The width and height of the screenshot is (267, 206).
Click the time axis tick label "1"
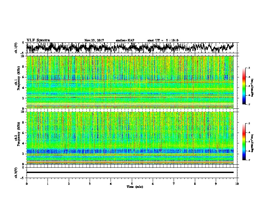[48, 184]
